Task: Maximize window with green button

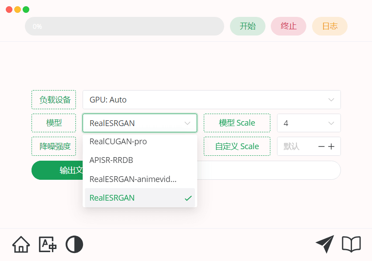Action: (26, 9)
